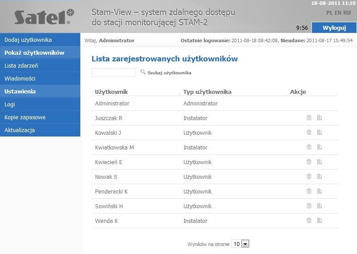Screen dimensions: 357x254
Task: Go to Aktualizacja page
Action: (x=40, y=130)
